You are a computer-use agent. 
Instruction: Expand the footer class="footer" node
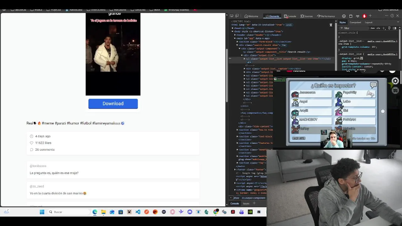pyautogui.click(x=235, y=170)
